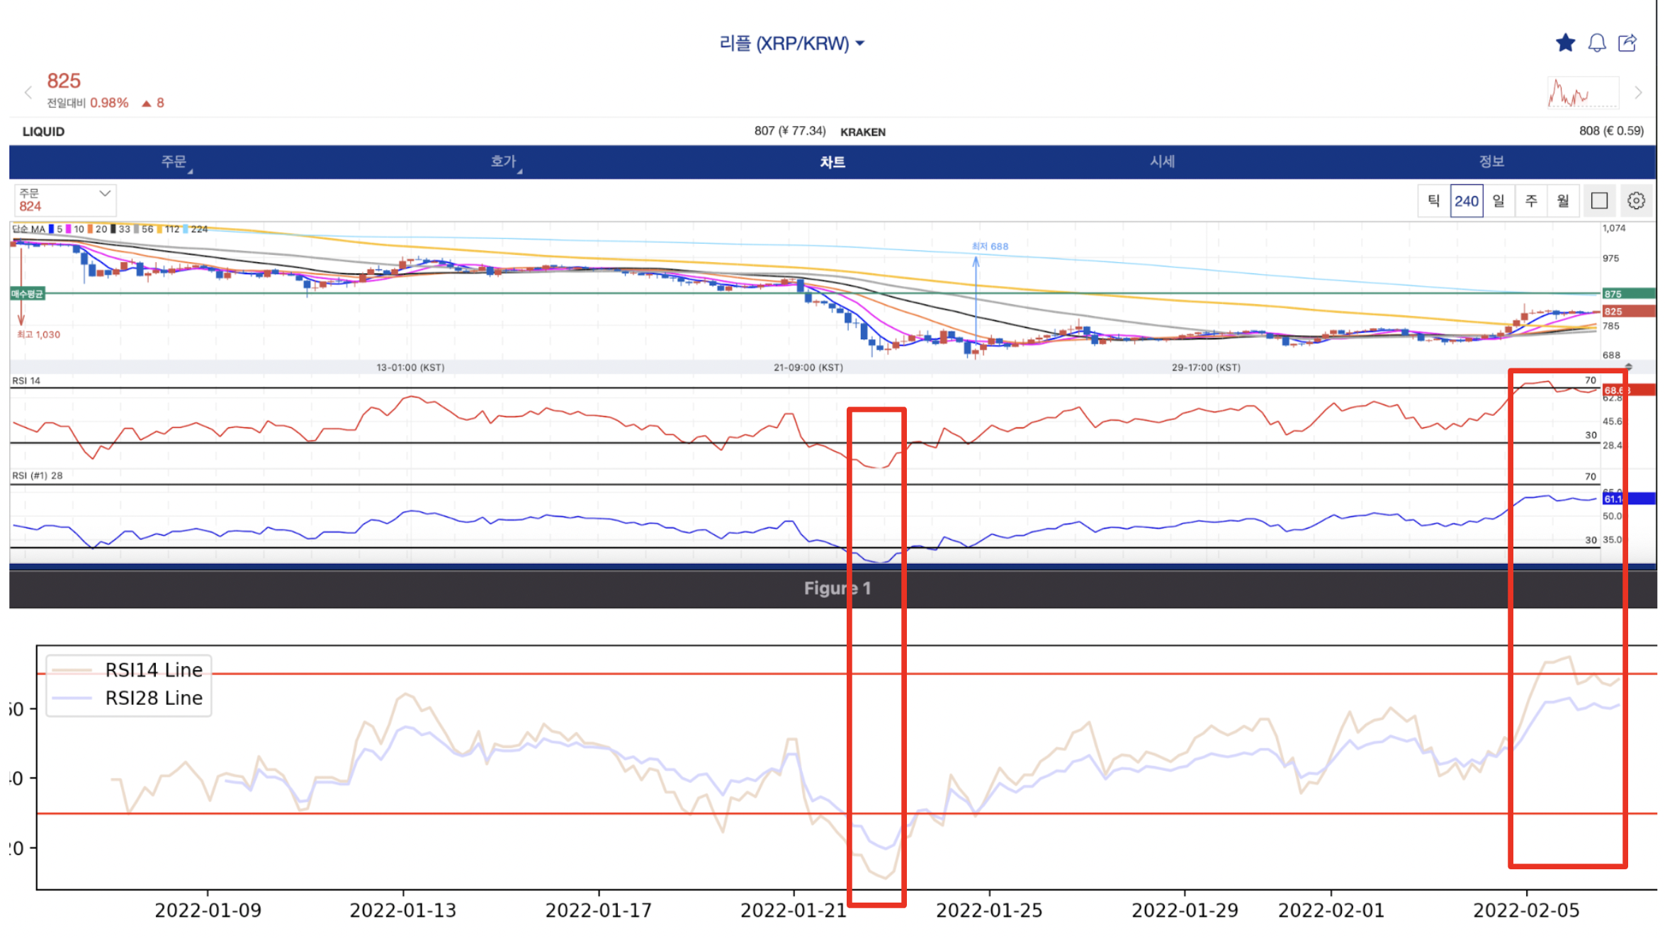Toggle the favorite star icon
The width and height of the screenshot is (1665, 938).
[x=1566, y=43]
